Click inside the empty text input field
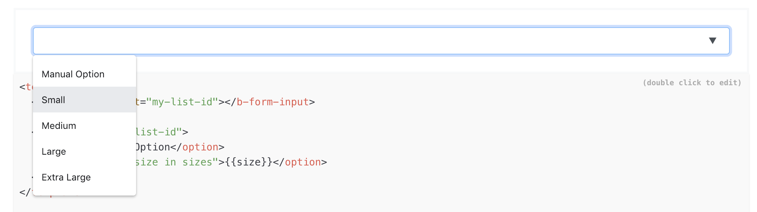Viewport: 757px width, 212px height. point(322,40)
